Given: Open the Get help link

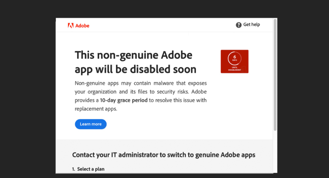Looking at the screenshot, I should click(251, 25).
